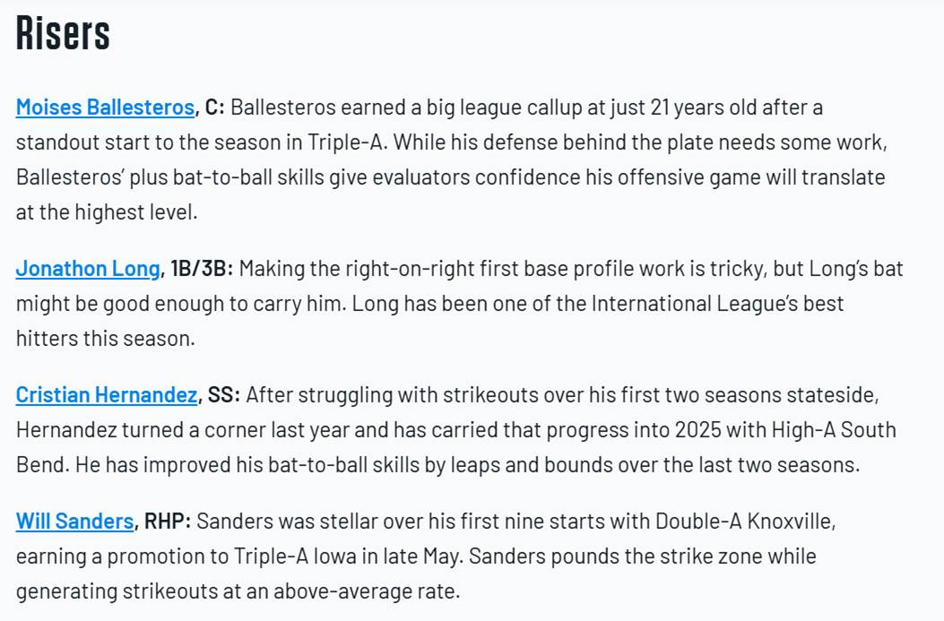Click the "C:" position label after Ballesteros
Screen dimensions: 944x621
tap(215, 108)
